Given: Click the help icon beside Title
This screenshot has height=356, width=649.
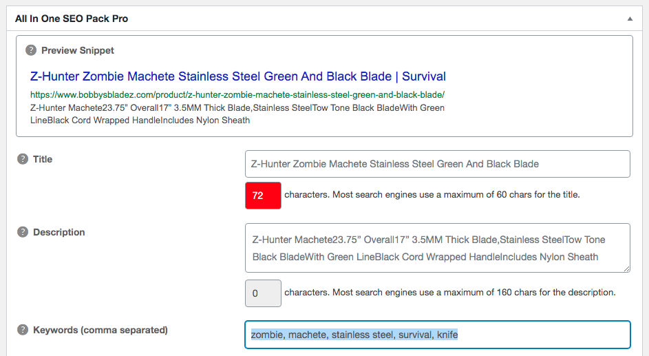Looking at the screenshot, I should [x=22, y=159].
